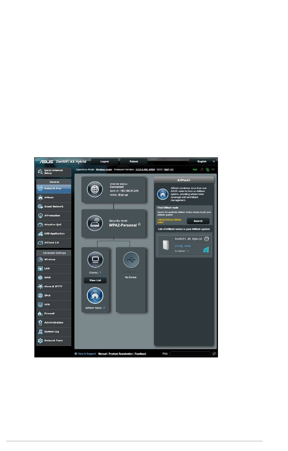The width and height of the screenshot is (288, 451).
Task: Open WAN under Advanced Settings
Action: click(54, 278)
